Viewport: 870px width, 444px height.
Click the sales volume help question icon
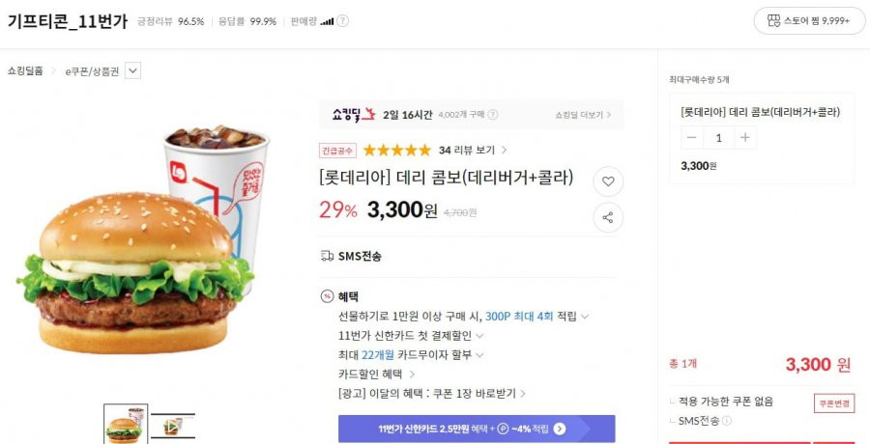[343, 21]
